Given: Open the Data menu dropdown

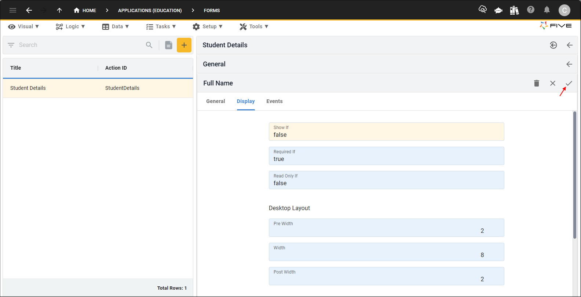Looking at the screenshot, I should tap(116, 26).
